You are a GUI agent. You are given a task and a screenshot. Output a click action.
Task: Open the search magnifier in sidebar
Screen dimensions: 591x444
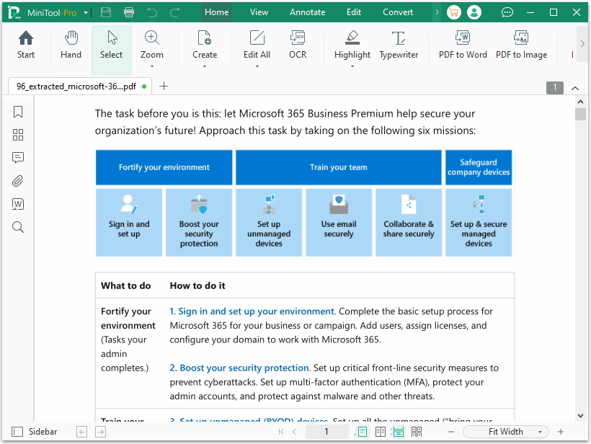(18, 227)
